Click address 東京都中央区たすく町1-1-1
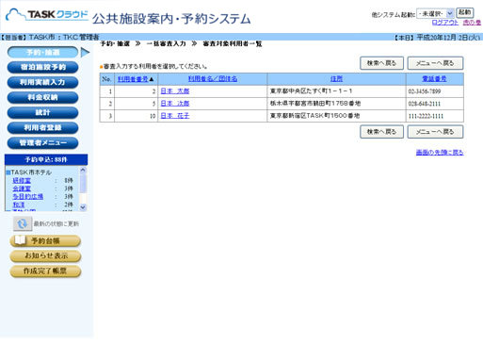Image resolution: width=483 pixels, height=345 pixels. click(311, 91)
